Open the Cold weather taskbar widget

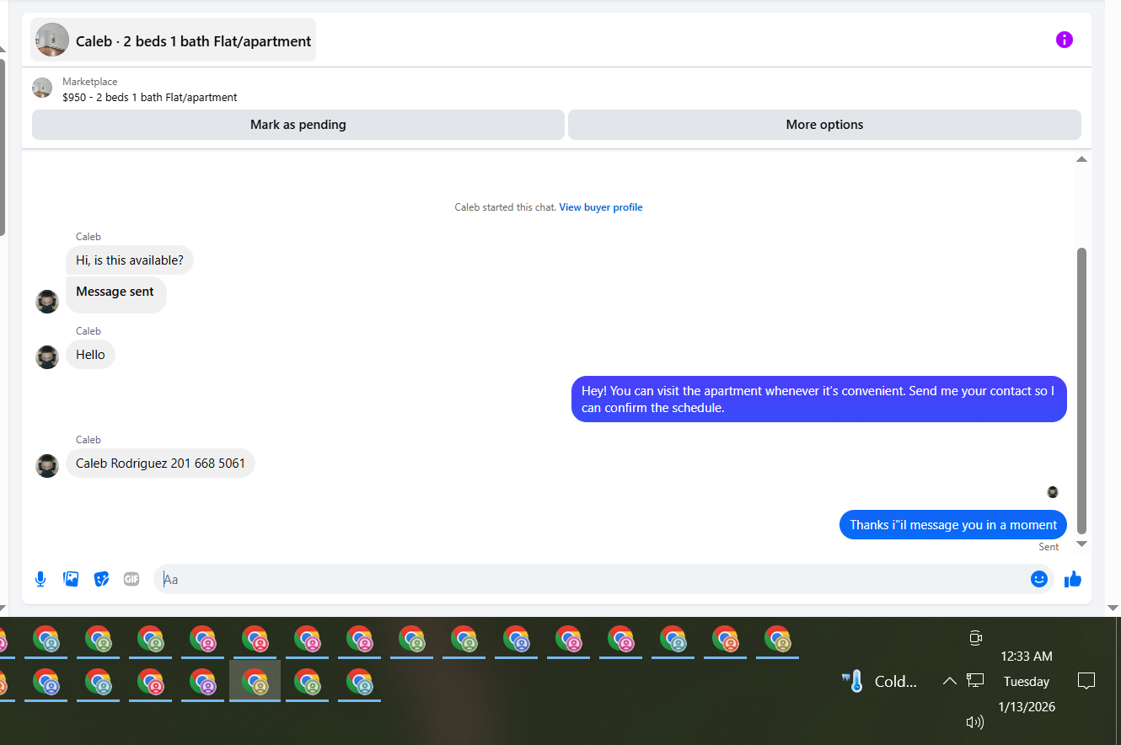879,681
